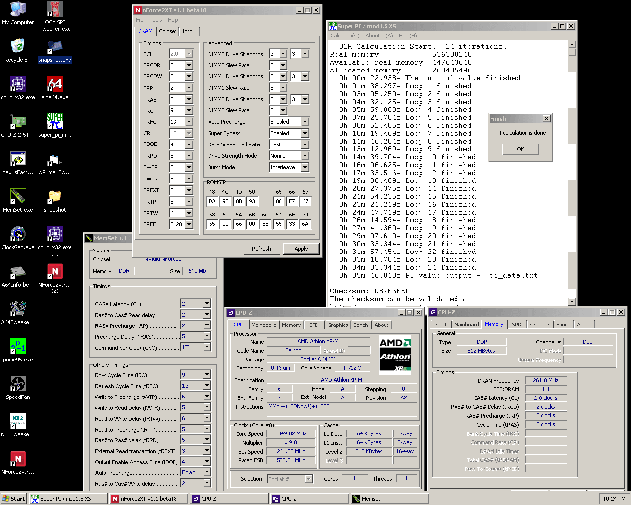Open the snapshot folder icon

coord(55,197)
